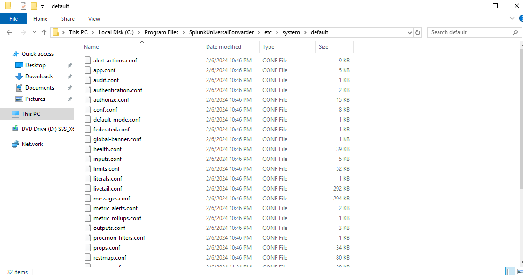Image resolution: width=523 pixels, height=275 pixels.
Task: Select Local Disk (C:) in the breadcrumb
Action: (x=116, y=32)
